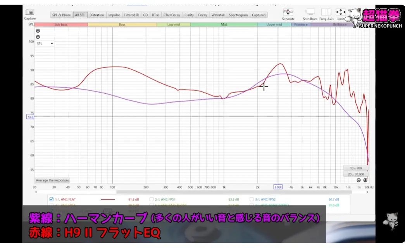Enable the L ANC FPS2 trace checkbox
Screen dimensions: 405x248
click(252, 199)
